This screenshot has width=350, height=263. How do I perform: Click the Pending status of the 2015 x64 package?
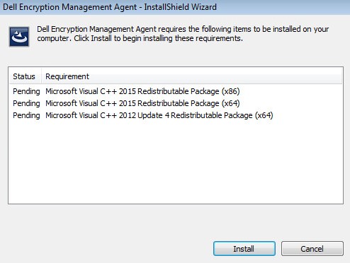26,103
